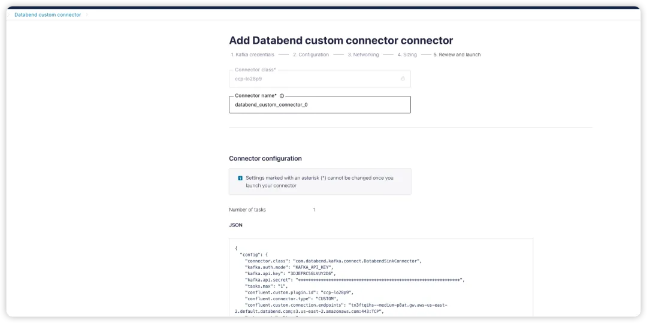Go to step 4 Sizing
This screenshot has height=323, width=647.
tap(407, 55)
